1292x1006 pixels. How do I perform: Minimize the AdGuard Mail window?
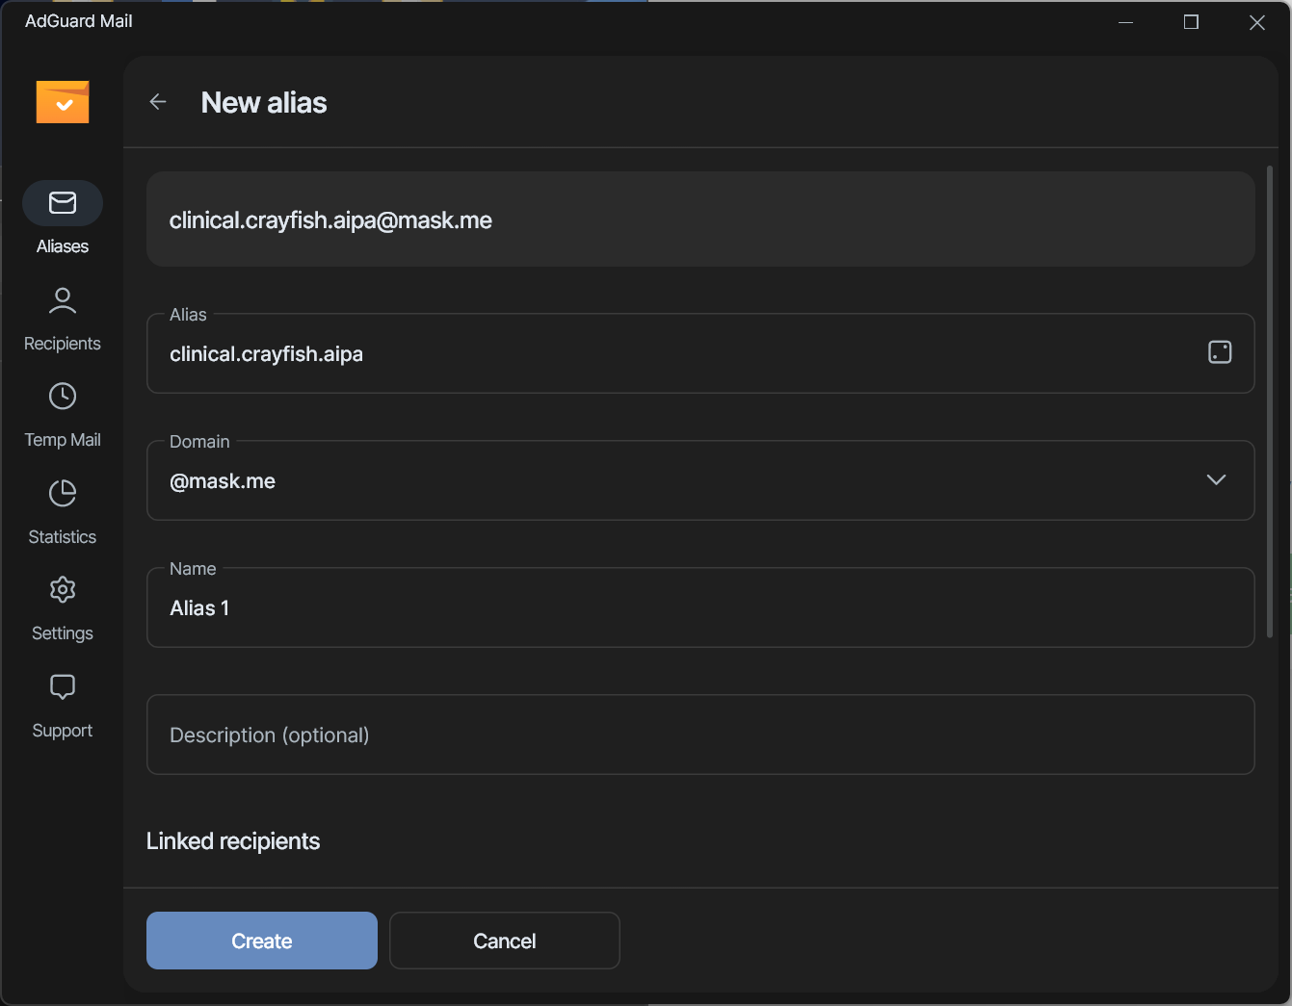pos(1125,22)
